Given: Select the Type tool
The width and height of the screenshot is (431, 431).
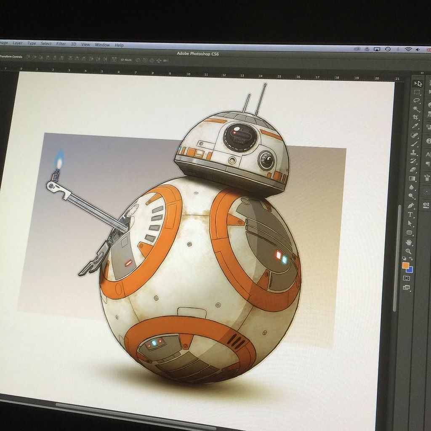Looking at the screenshot, I should 410,214.
